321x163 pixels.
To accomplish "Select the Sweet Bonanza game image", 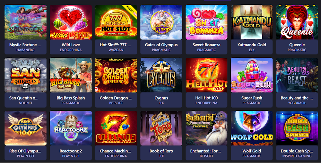I will click(x=206, y=22).
